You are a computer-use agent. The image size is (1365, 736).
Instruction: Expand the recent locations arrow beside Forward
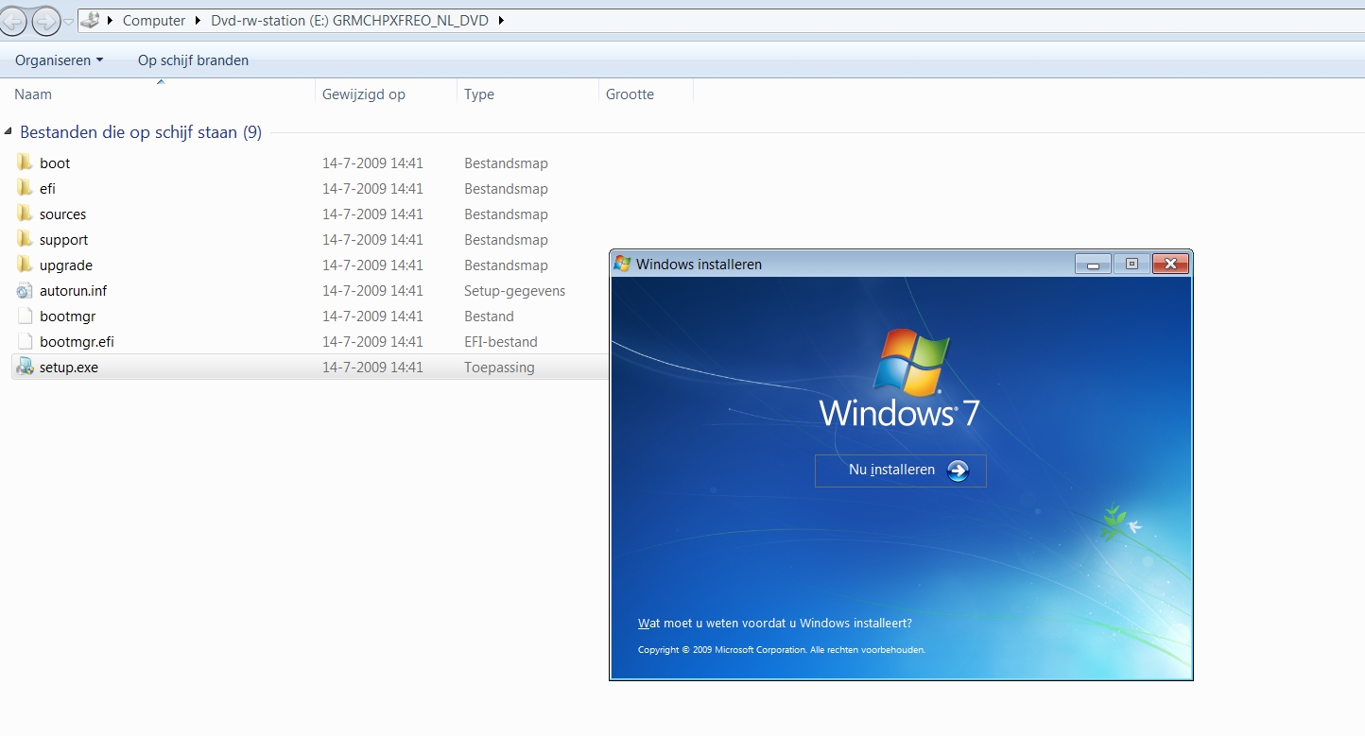69,21
